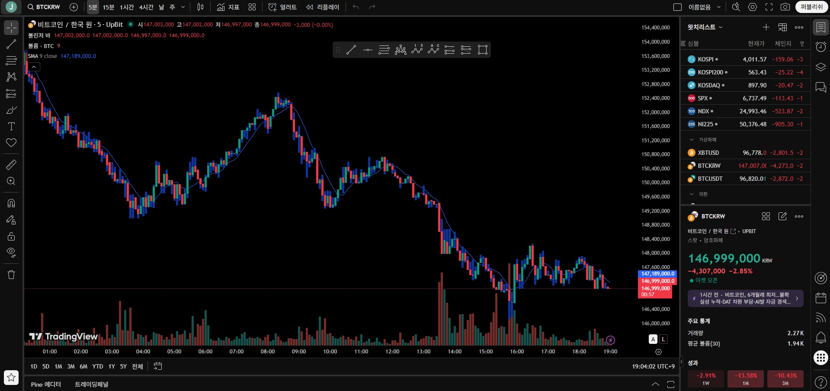Open the Fibonacci tools in left sidebar
The width and height of the screenshot is (830, 391).
(x=11, y=61)
